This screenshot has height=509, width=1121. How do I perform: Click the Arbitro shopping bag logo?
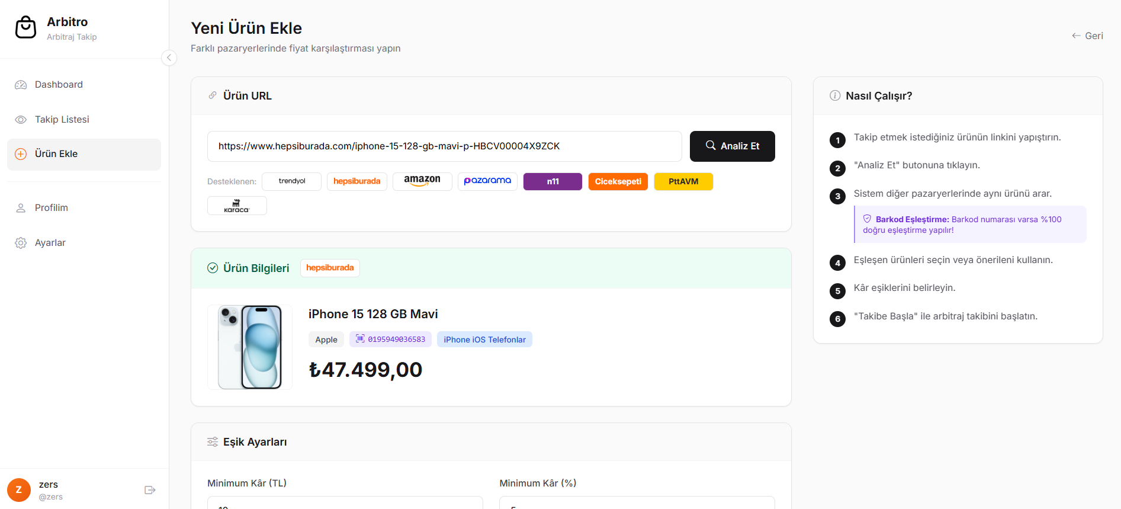[25, 27]
